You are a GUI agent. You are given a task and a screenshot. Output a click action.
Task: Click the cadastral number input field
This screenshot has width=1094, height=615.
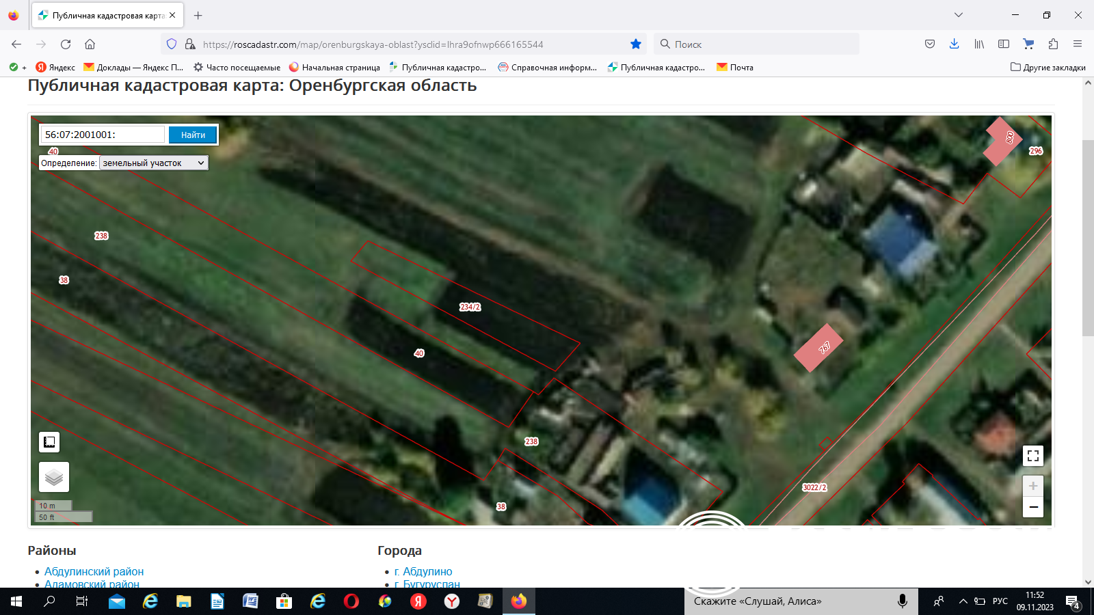(103, 135)
